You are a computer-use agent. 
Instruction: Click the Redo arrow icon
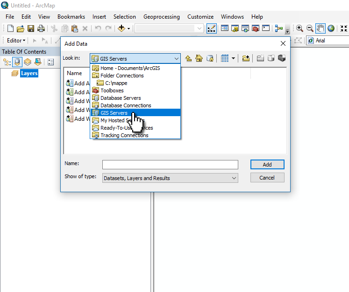pos(108,28)
